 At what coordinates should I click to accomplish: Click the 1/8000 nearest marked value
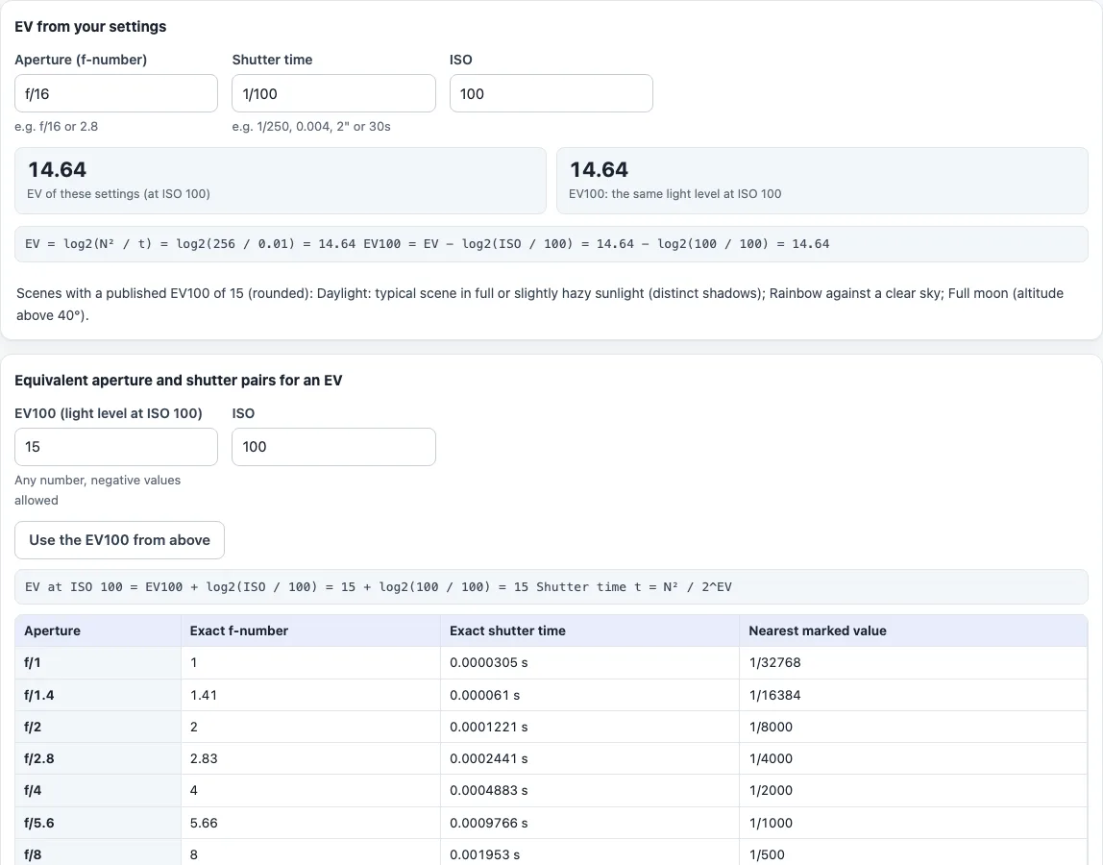771,727
